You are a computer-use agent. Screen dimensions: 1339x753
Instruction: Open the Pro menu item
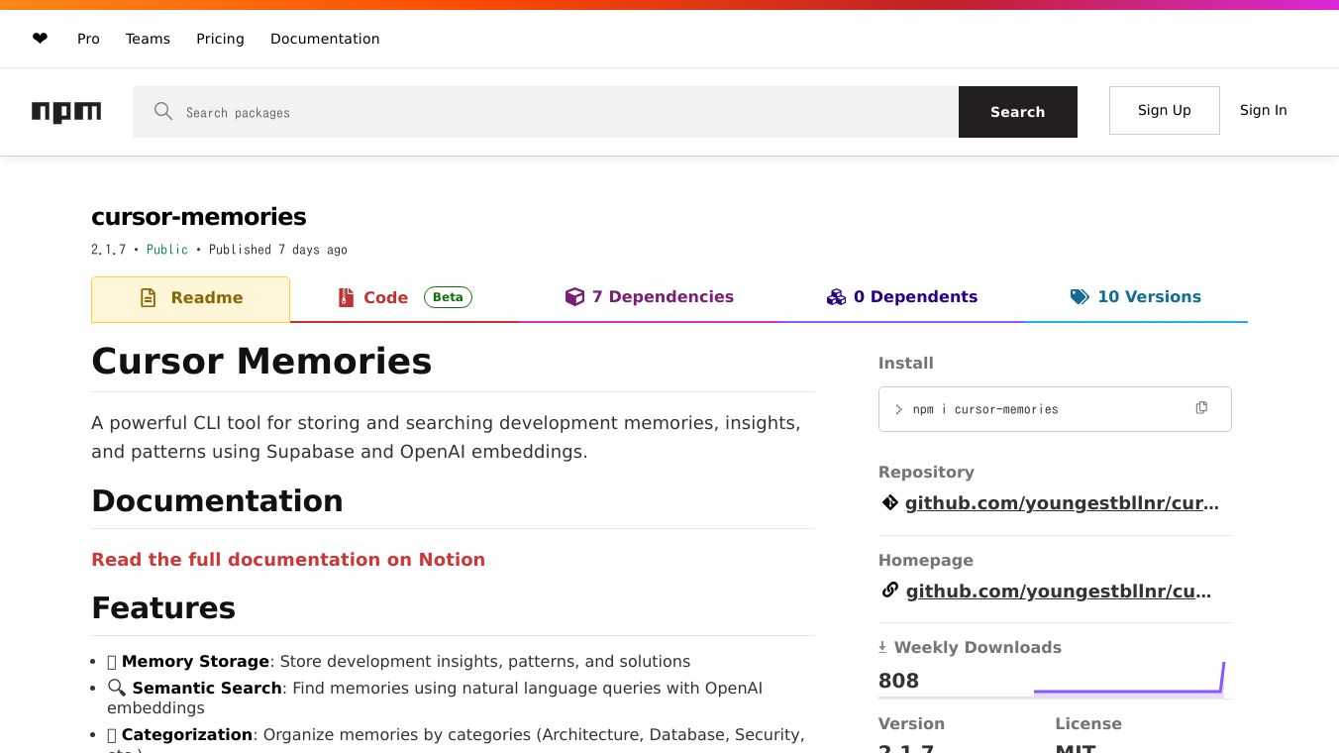(88, 39)
